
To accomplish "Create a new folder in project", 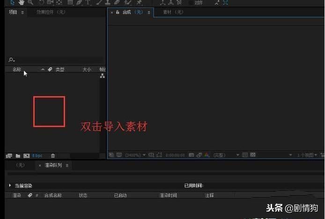I will (x=18, y=156).
